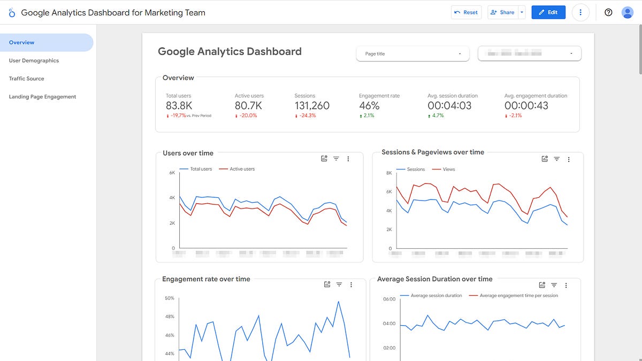Click the Reset button
The image size is (642, 361).
pos(467,12)
